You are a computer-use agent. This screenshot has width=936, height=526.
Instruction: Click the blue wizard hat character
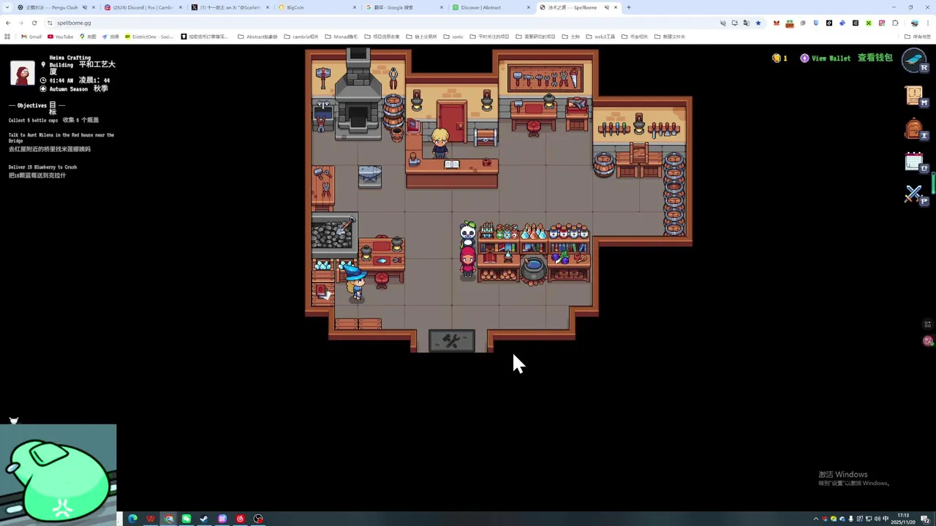pos(355,281)
